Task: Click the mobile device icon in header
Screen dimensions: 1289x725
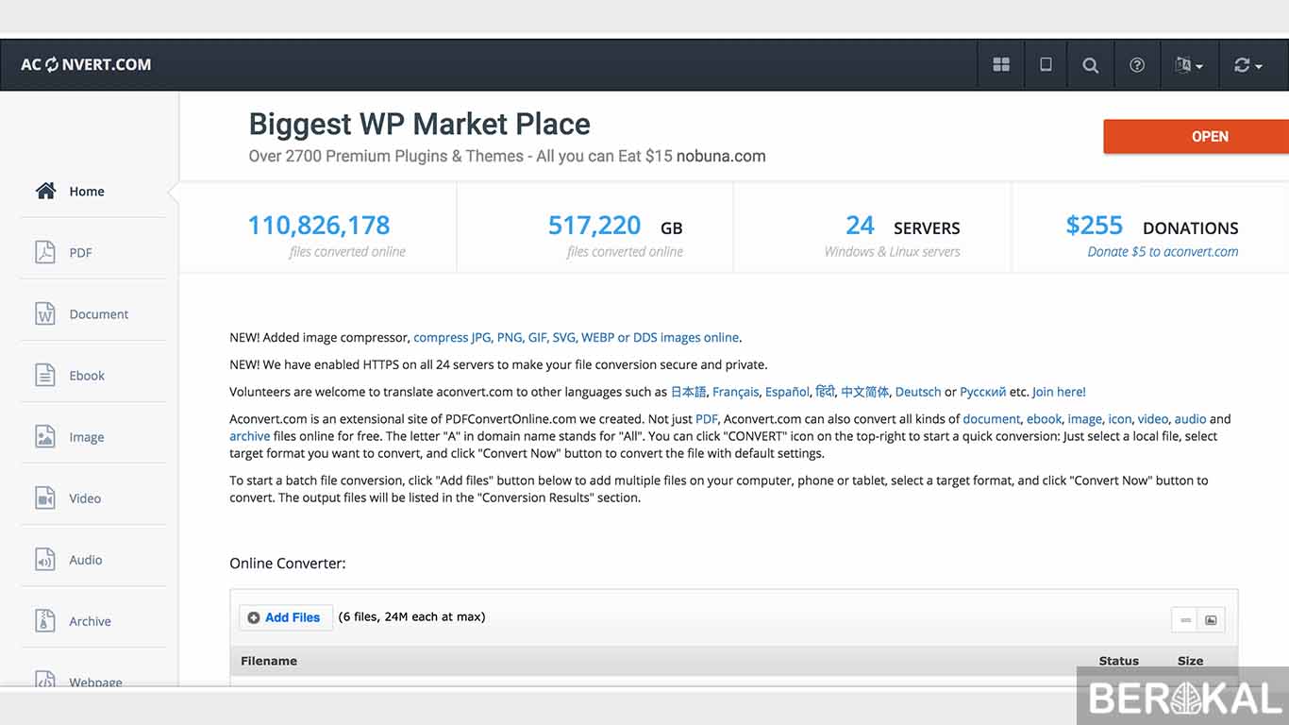Action: (x=1046, y=65)
